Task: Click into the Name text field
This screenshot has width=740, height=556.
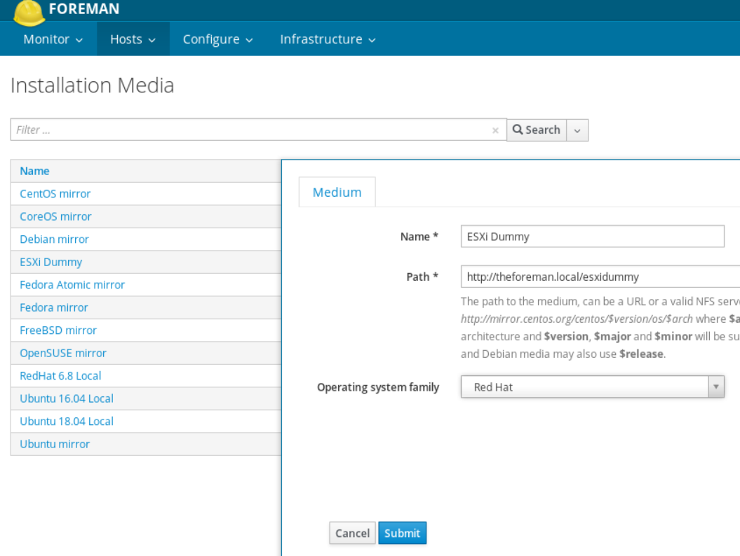Action: (x=592, y=237)
